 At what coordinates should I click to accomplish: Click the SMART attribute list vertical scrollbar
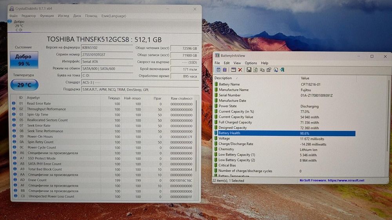196,136
